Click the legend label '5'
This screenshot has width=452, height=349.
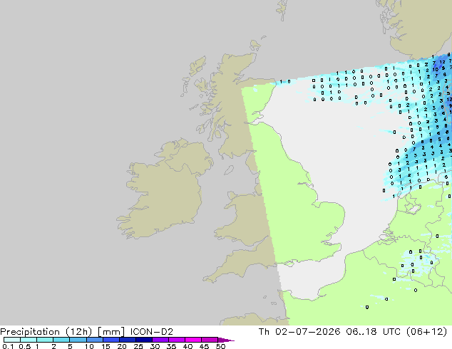pyautogui.click(x=70, y=346)
